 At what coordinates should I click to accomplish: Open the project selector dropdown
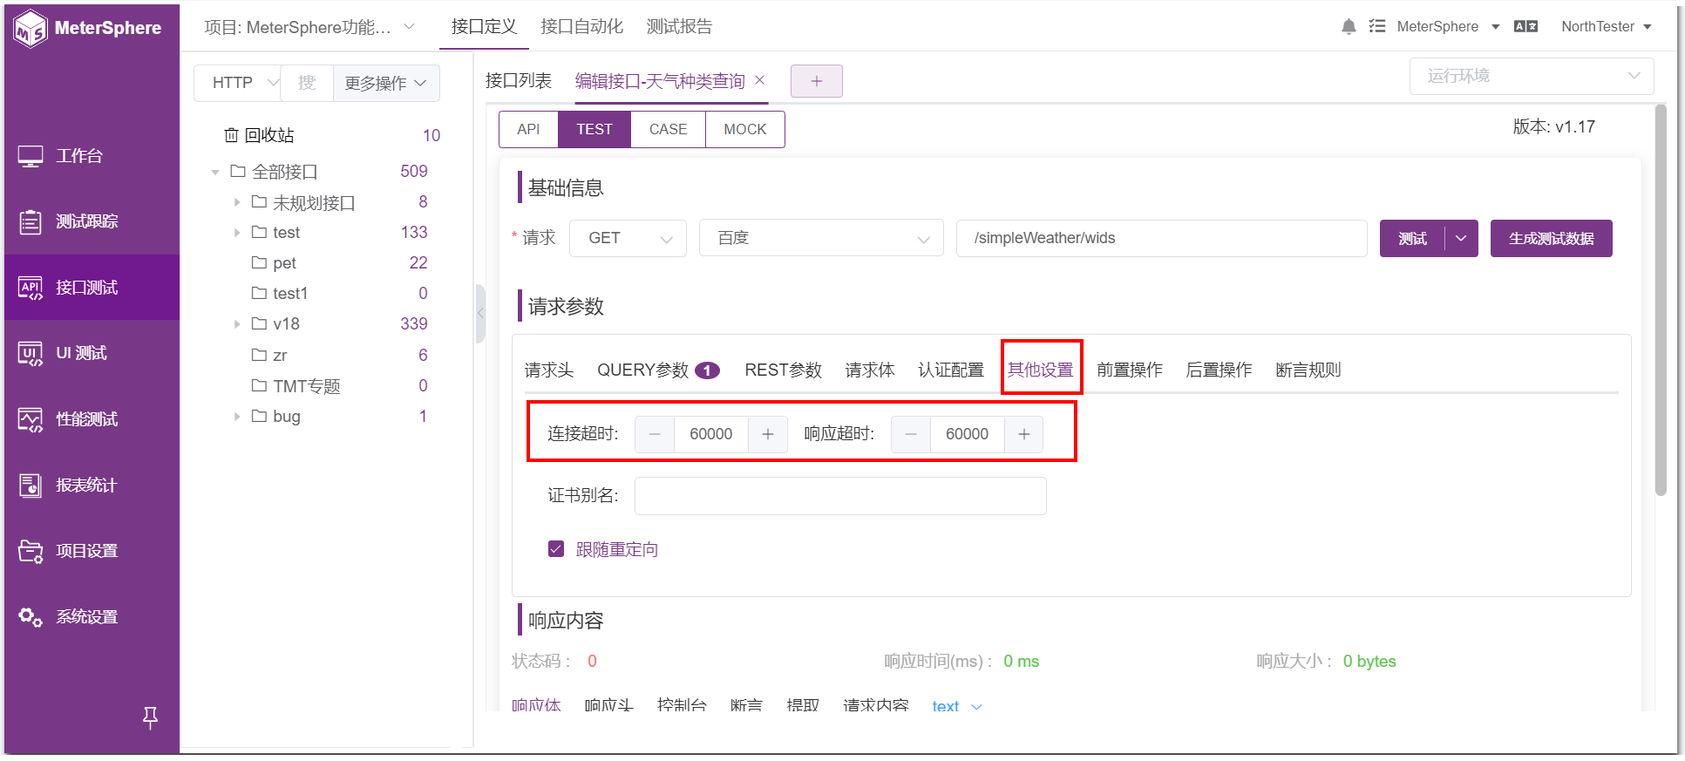tap(309, 27)
